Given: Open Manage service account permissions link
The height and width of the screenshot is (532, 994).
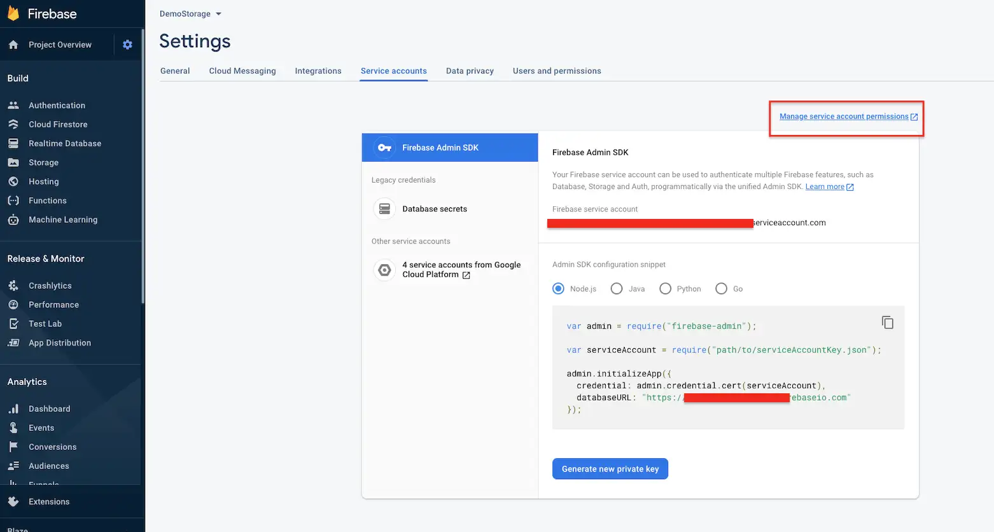Looking at the screenshot, I should [844, 116].
